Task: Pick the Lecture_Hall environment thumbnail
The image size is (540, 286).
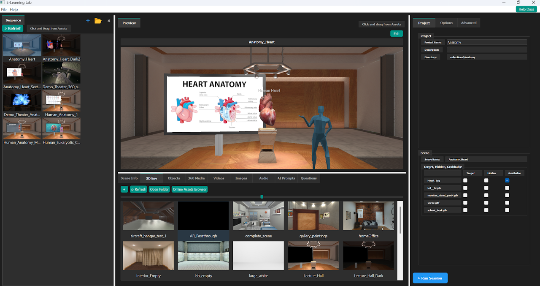Action: tap(313, 256)
